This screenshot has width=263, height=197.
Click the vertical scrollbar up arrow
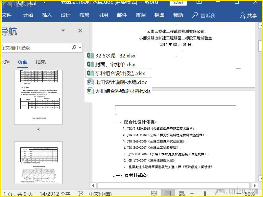tap(260, 26)
